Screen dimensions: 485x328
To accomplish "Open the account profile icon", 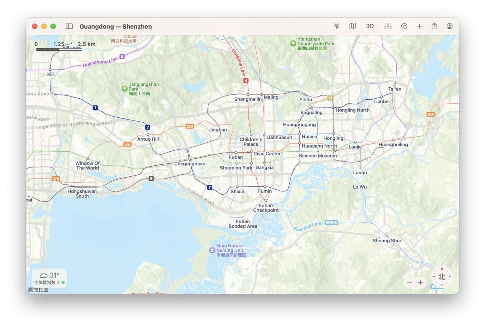I will pyautogui.click(x=450, y=26).
